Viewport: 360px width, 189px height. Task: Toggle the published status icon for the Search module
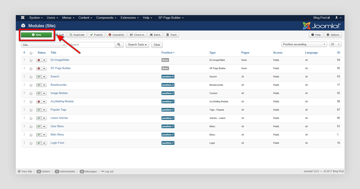(x=39, y=77)
